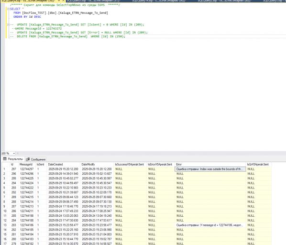The image size is (286, 245).
Task: Select the Error column header
Action: tap(210, 165)
